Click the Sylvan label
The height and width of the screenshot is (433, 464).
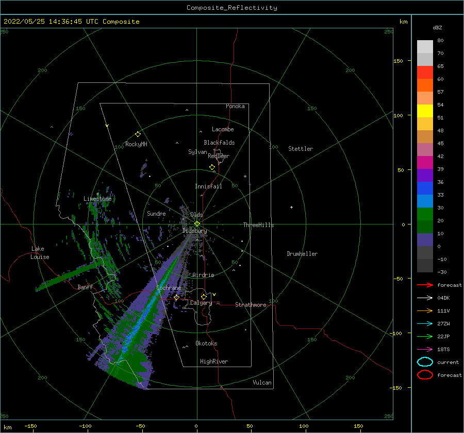[197, 152]
